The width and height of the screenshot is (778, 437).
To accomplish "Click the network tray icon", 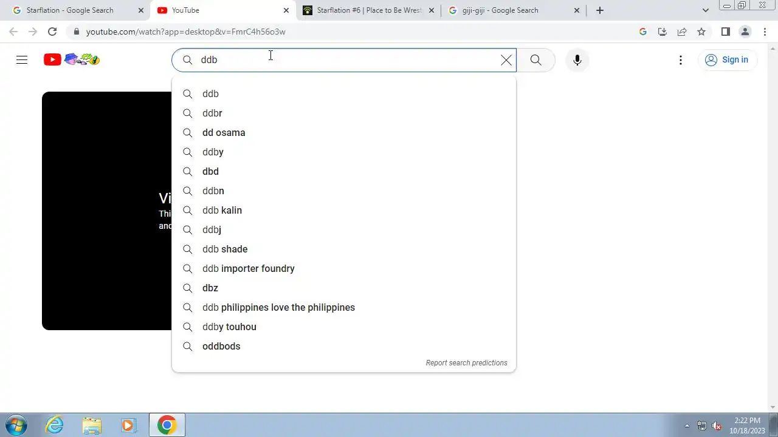I will (702, 425).
